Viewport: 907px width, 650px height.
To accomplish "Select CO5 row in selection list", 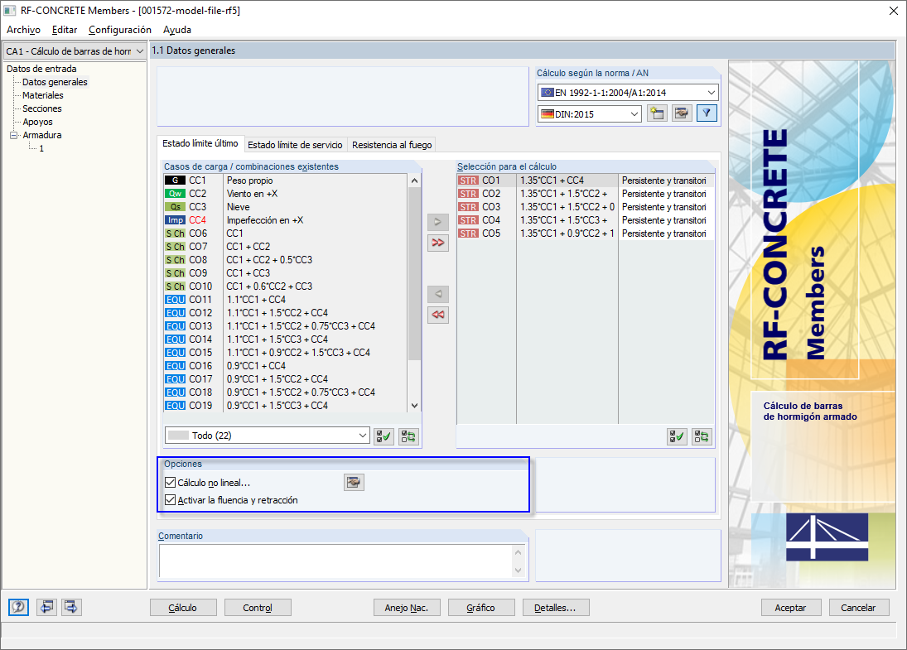I will (584, 234).
